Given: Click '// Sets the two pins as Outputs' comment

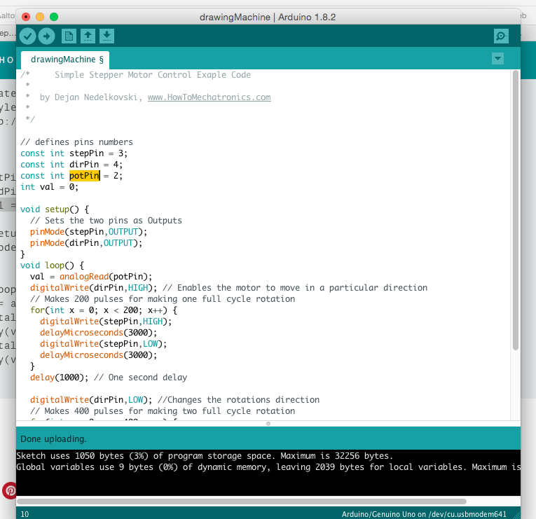Looking at the screenshot, I should (x=106, y=221).
